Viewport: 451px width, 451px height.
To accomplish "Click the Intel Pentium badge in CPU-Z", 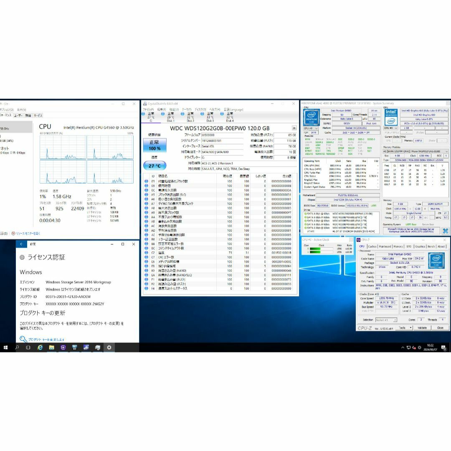I will (436, 260).
